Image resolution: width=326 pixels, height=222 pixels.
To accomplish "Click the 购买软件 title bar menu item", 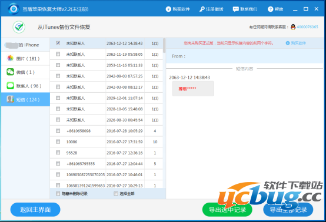I will 178,9.
